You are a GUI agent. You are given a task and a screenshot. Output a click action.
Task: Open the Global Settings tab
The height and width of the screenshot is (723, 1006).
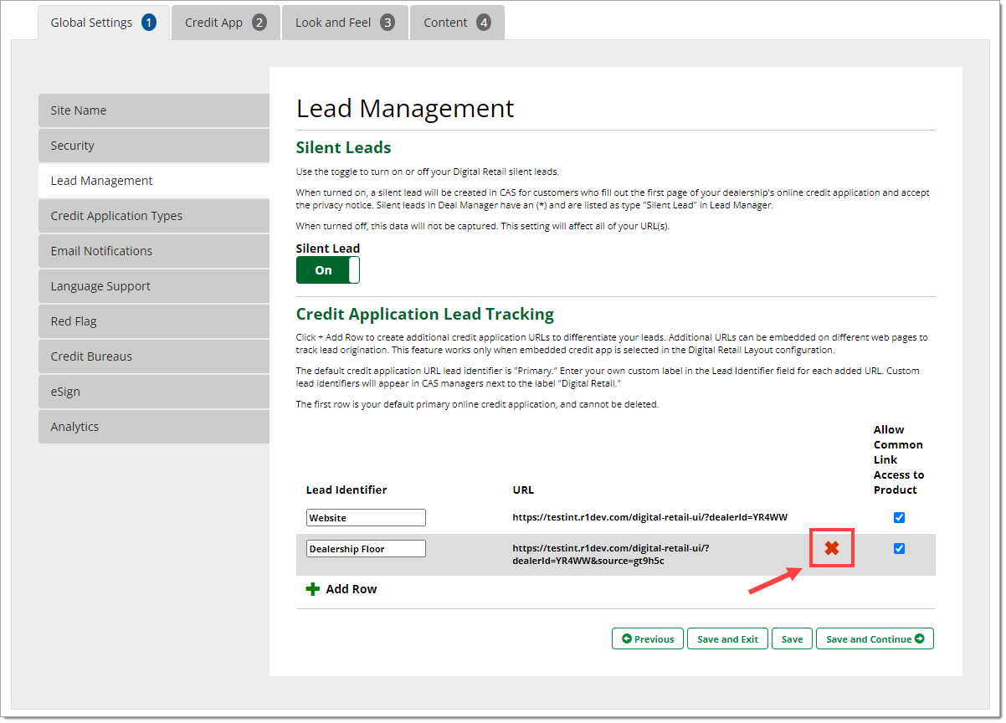pos(104,23)
